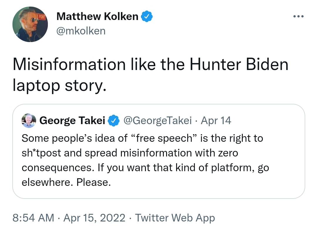Viewport: 317px width, 235px height.
Task: Click the Apr 15, 2022 date
Action: 94,218
